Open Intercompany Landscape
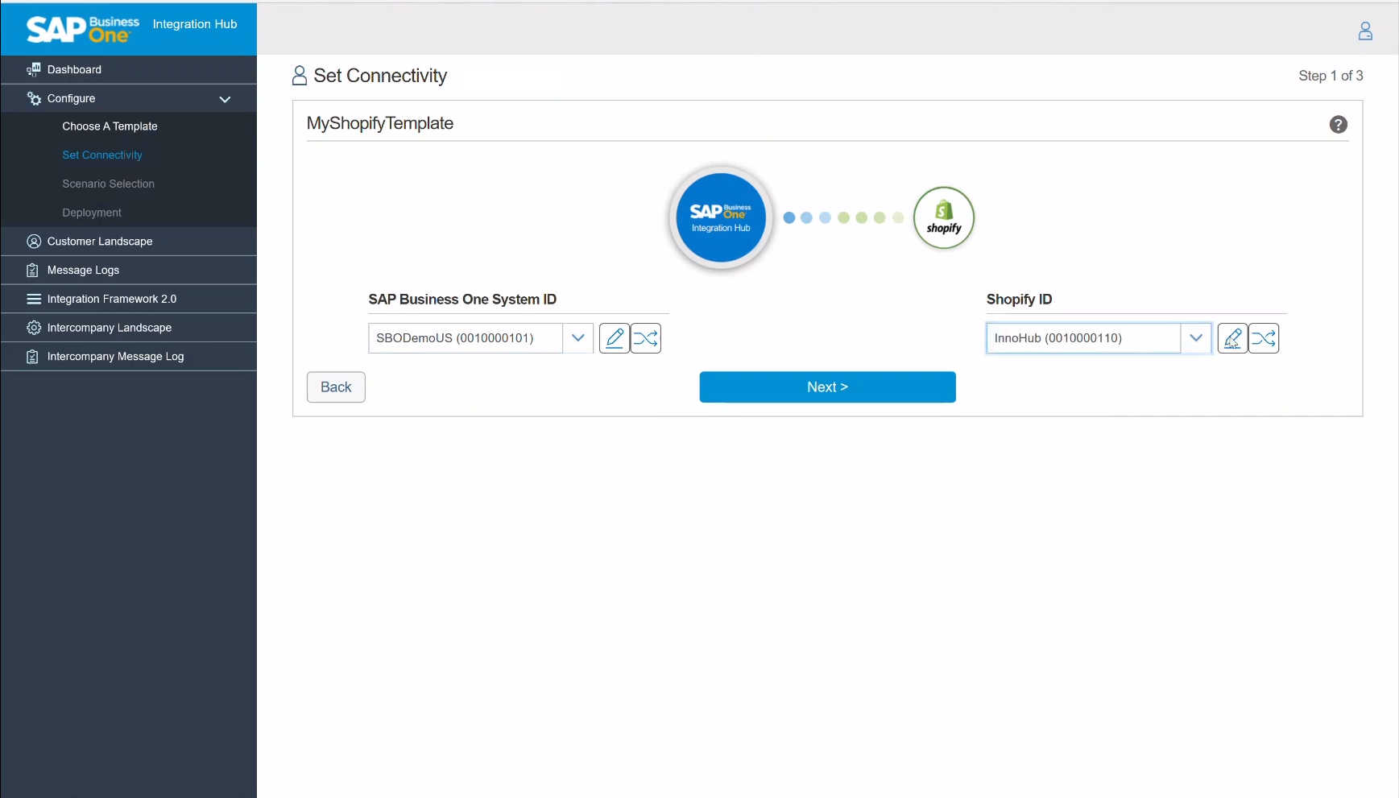This screenshot has width=1399, height=798. [x=129, y=328]
